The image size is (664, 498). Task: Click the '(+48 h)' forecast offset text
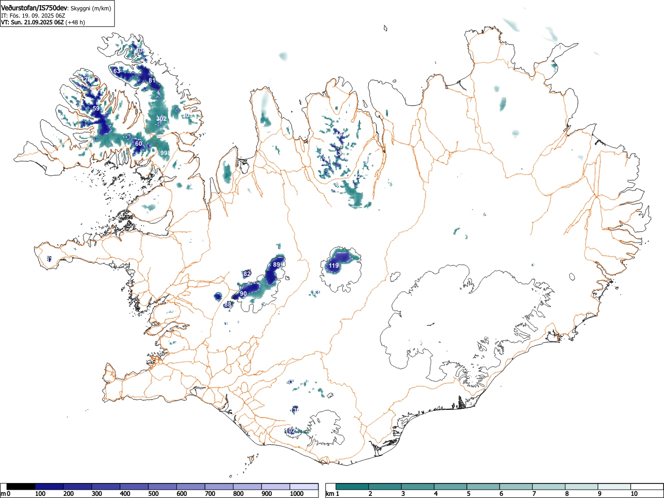(x=75, y=22)
